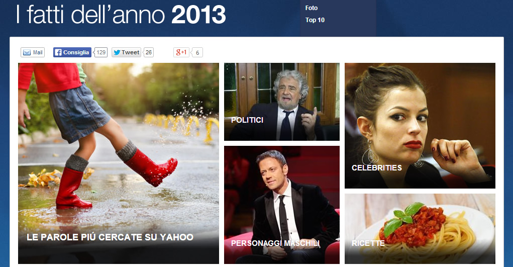Open the red rain boots photo tile
The width and height of the screenshot is (513, 267).
(119, 163)
